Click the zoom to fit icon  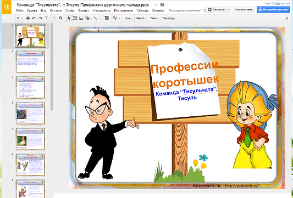click(54, 18)
